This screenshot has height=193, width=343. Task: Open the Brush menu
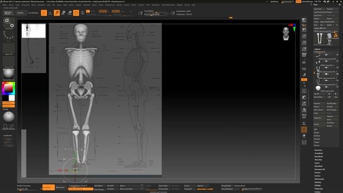pos(11,5)
